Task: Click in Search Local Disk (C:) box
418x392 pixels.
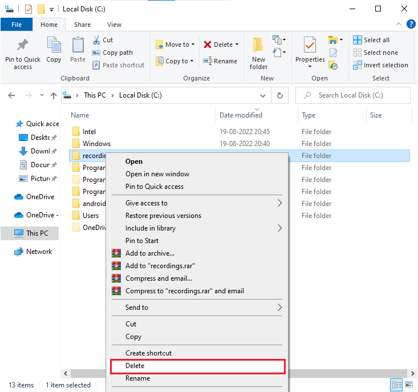Action: [352, 95]
